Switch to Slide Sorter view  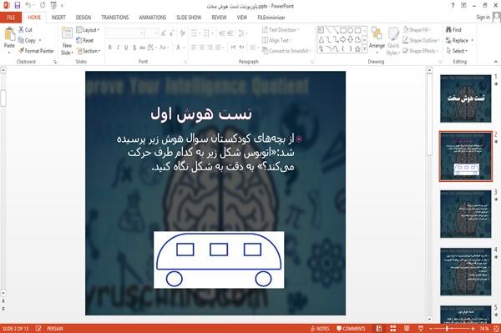[x=393, y=329]
